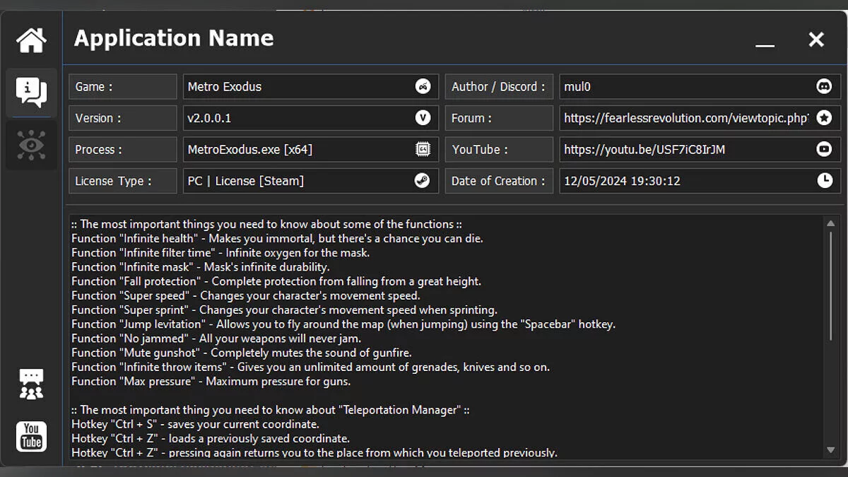Click the 12/05/2024 19:30:12 date field
The width and height of the screenshot is (848, 477).
pos(700,181)
